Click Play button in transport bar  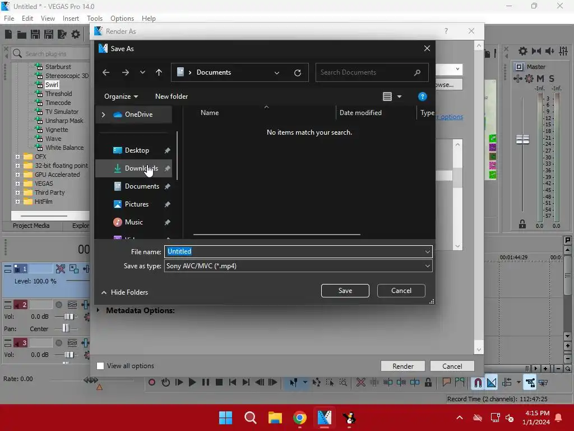(192, 383)
